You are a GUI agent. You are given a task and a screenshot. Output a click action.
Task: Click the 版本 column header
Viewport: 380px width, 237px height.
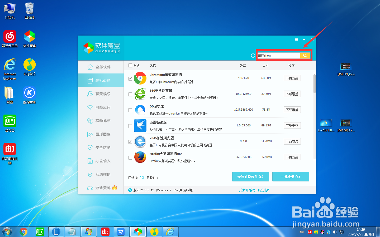[243, 66]
